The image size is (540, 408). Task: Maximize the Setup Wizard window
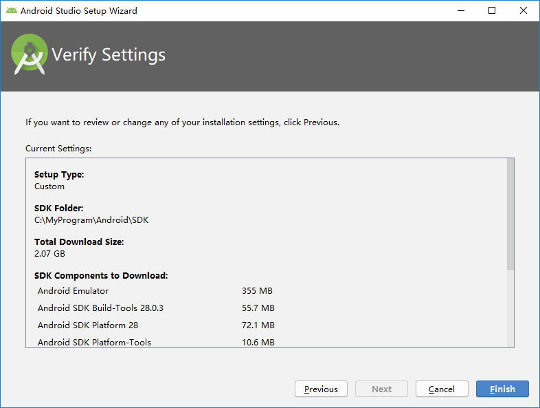[x=492, y=10]
